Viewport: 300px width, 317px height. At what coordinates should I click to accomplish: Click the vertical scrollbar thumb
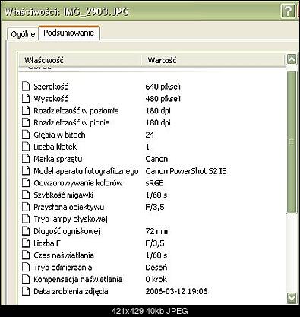[292, 142]
